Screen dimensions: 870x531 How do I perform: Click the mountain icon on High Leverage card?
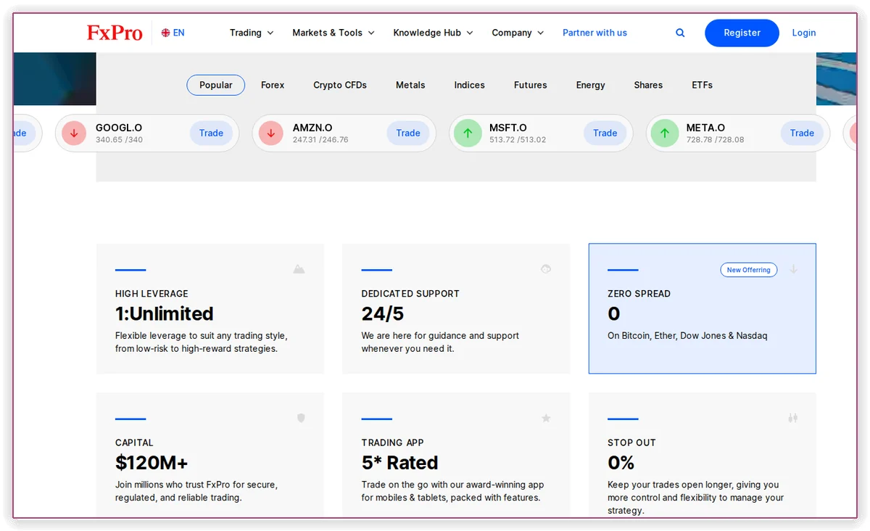point(299,269)
